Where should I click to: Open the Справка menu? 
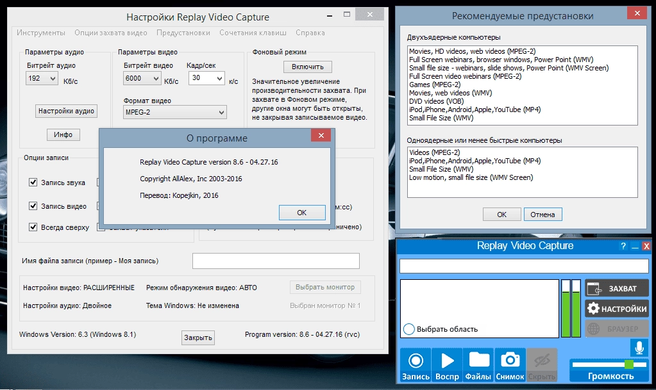pos(310,33)
